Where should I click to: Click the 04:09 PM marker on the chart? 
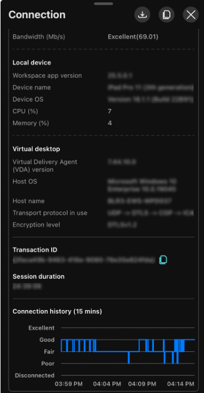pos(142,384)
